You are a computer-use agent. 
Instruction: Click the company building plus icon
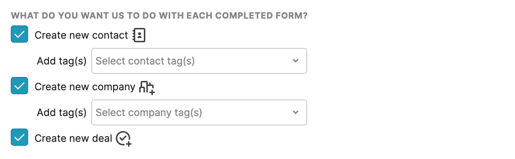(147, 87)
